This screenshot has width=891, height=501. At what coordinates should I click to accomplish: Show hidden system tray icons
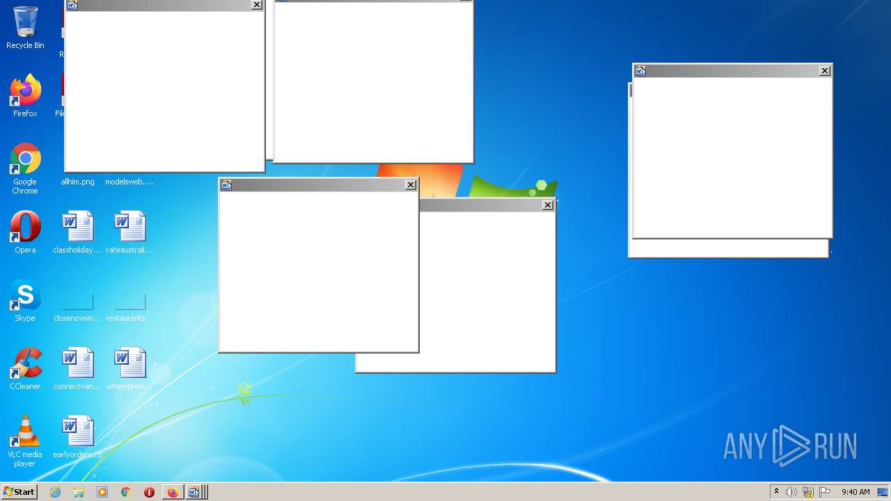776,492
